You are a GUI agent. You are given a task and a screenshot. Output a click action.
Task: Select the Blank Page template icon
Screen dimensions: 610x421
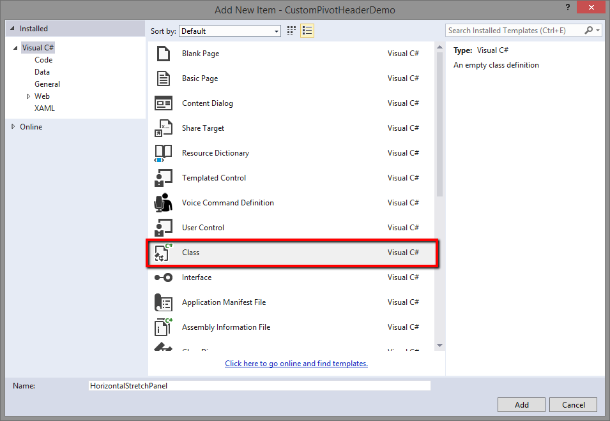pyautogui.click(x=163, y=54)
